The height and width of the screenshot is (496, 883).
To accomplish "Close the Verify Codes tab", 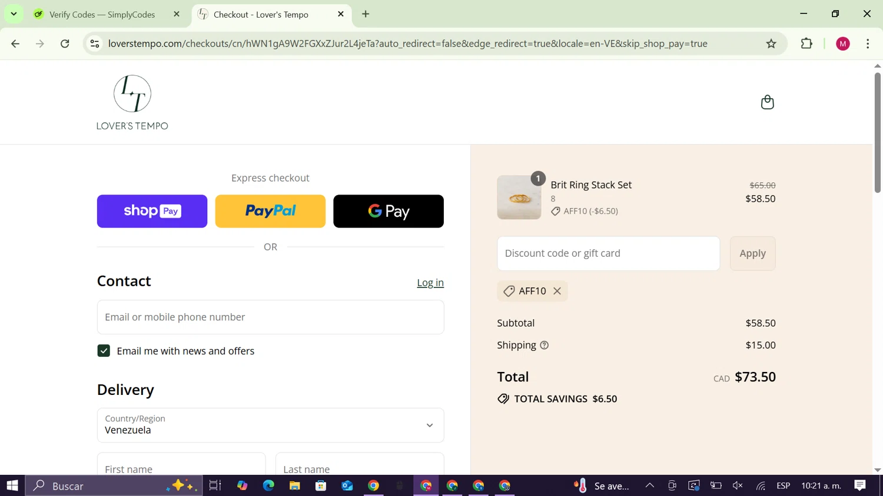I will pyautogui.click(x=177, y=14).
